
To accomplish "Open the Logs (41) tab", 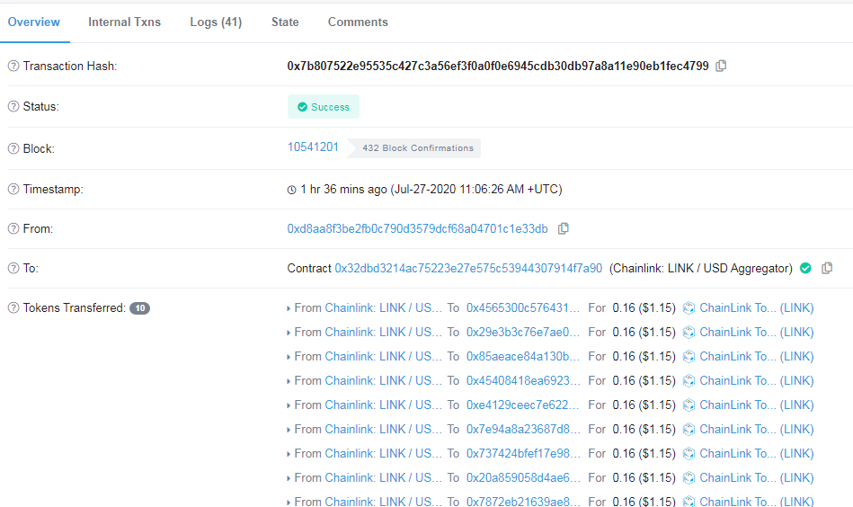I will point(216,22).
